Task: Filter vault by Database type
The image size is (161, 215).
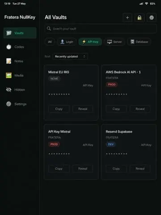Action: tap(139, 42)
